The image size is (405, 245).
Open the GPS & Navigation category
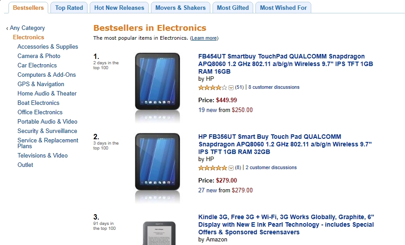click(41, 84)
